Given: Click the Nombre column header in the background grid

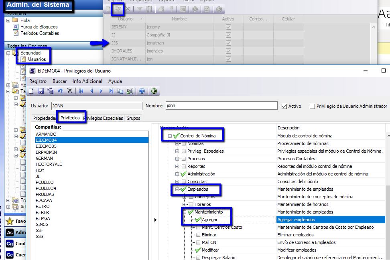Looking at the screenshot, I should pyautogui.click(x=179, y=19).
